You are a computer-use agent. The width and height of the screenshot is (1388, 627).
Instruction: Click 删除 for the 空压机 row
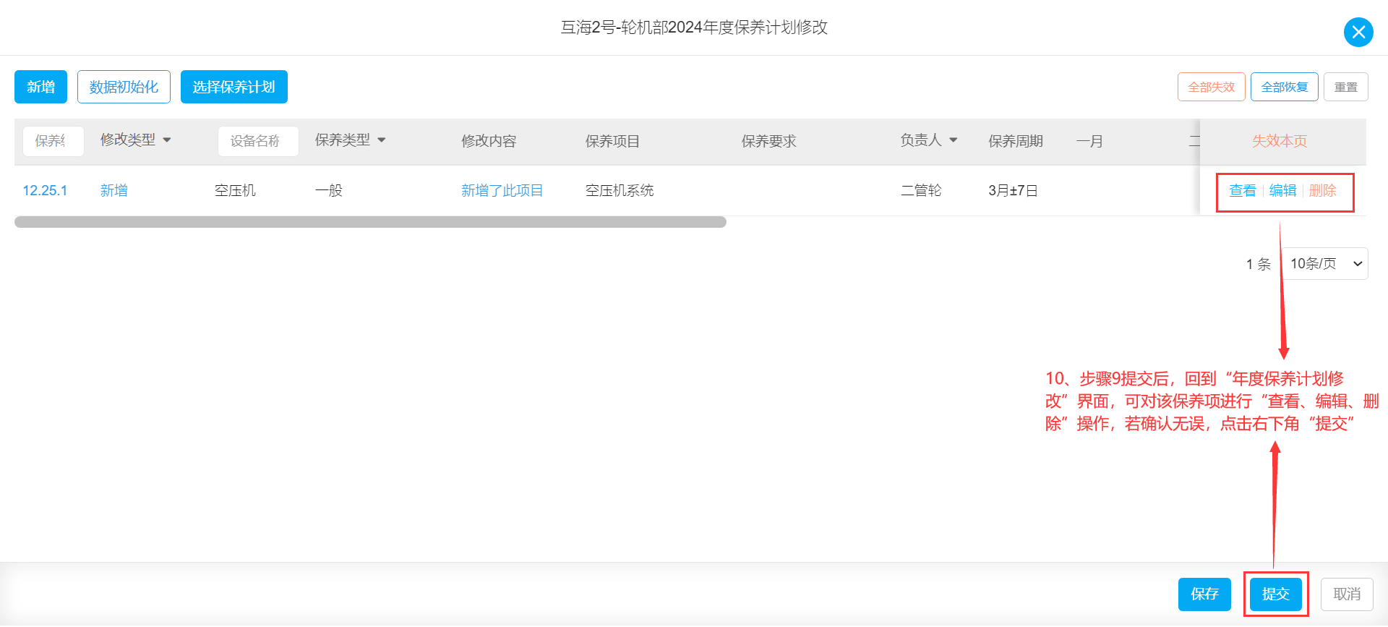pos(1323,190)
